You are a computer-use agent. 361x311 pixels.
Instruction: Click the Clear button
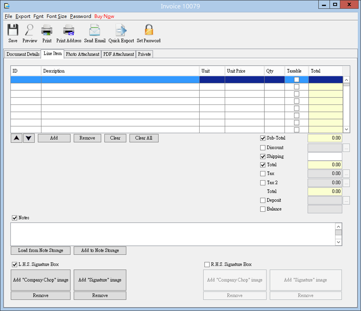tap(115, 138)
